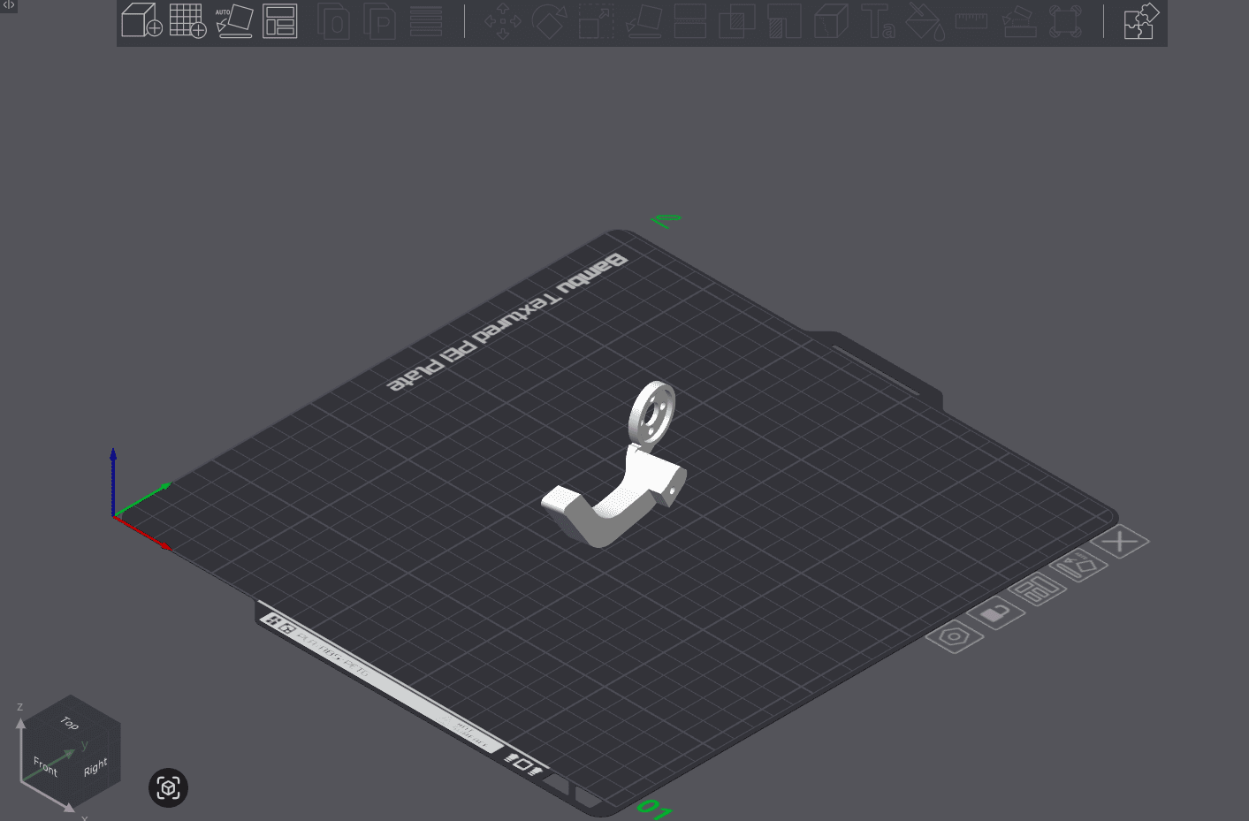Select the Scale tool
The image size is (1249, 821).
click(x=595, y=22)
